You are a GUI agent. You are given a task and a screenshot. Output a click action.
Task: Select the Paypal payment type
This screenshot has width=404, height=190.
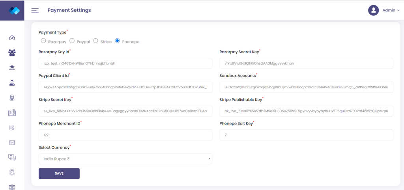72,41
